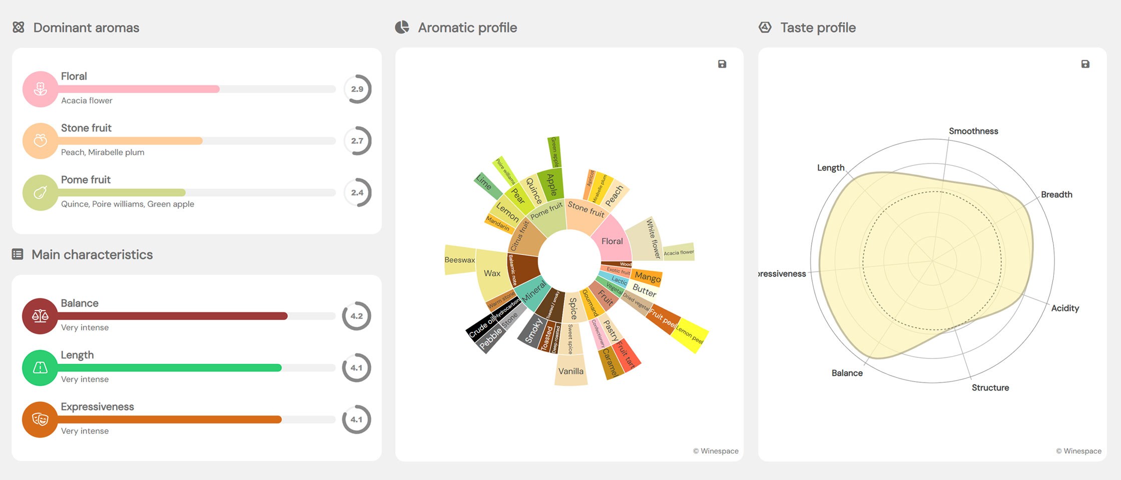Click the Stone fruit peach icon
The width and height of the screenshot is (1121, 480).
pyautogui.click(x=41, y=141)
